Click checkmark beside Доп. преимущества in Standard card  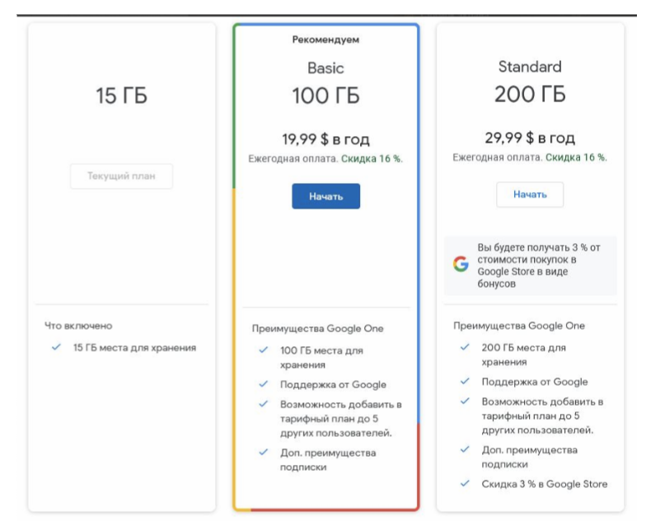[465, 449]
